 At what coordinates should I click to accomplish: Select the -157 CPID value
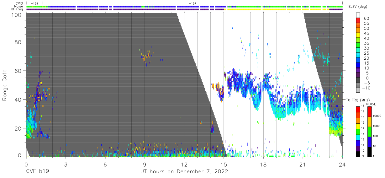(192, 3)
